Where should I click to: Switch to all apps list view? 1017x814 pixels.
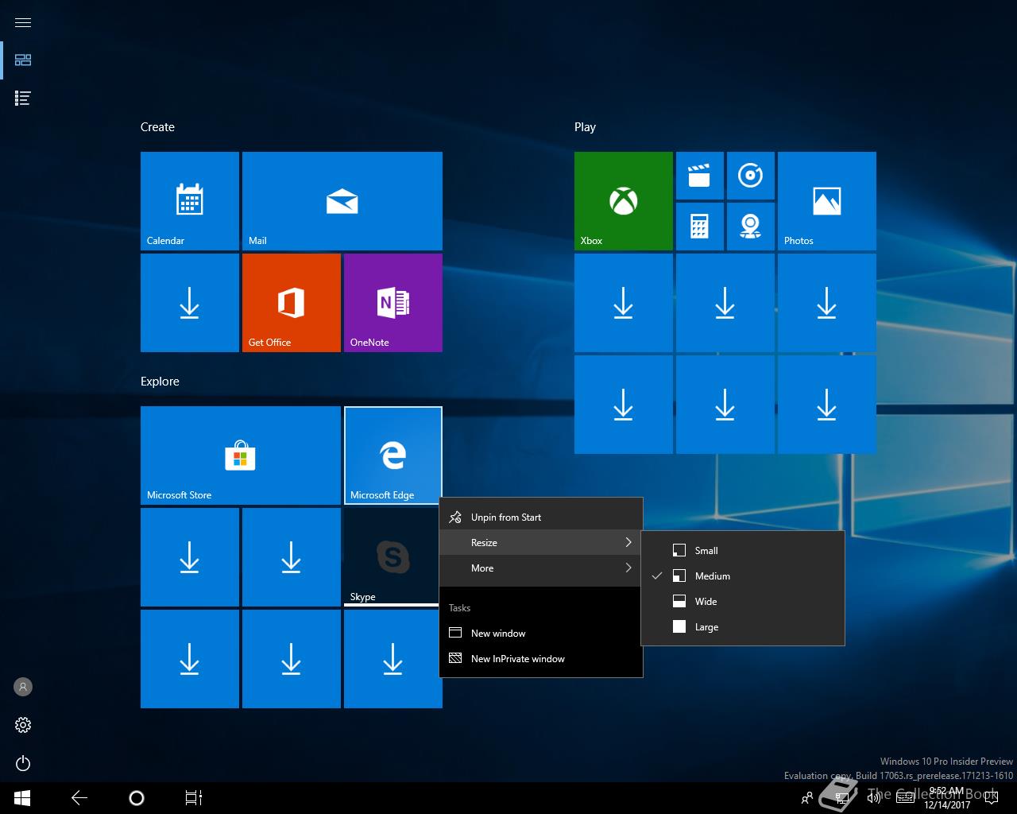[x=23, y=99]
